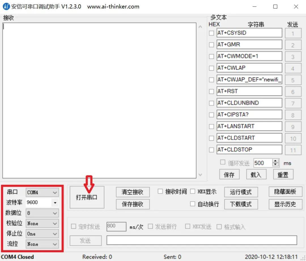Reset the command list with 重置
The height and width of the screenshot is (261, 306).
[x=283, y=175]
